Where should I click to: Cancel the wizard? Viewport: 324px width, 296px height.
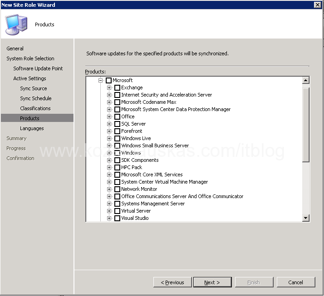(296, 282)
